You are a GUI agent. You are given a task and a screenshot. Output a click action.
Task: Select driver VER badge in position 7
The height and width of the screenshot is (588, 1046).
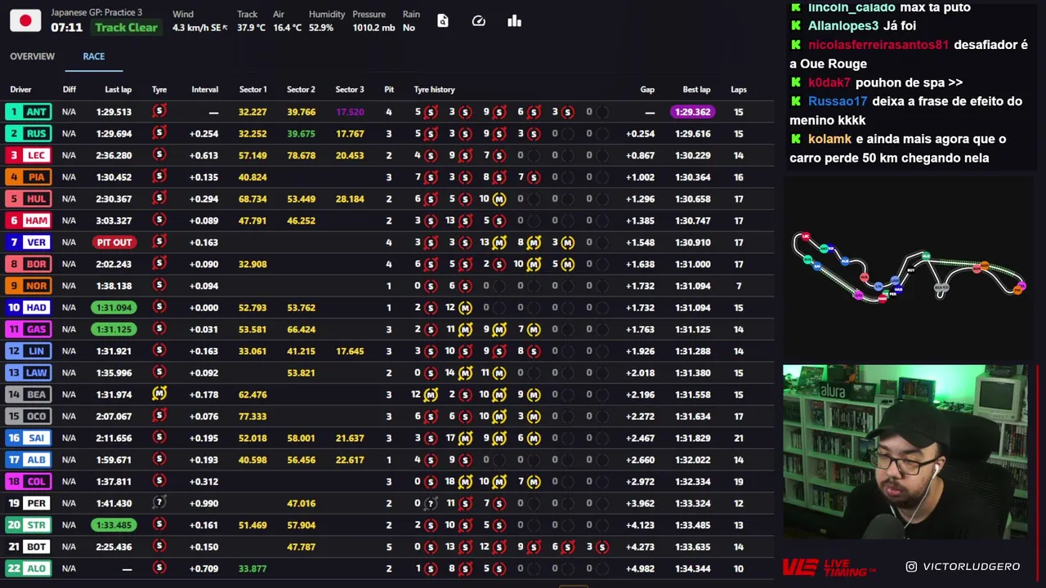pyautogui.click(x=27, y=242)
